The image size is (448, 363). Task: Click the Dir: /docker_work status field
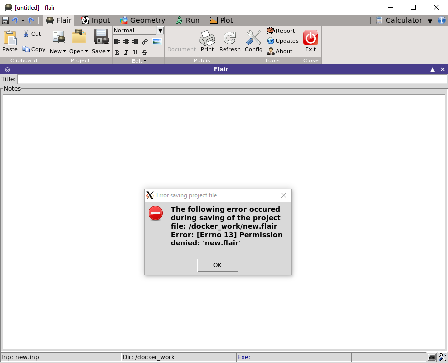pos(179,357)
